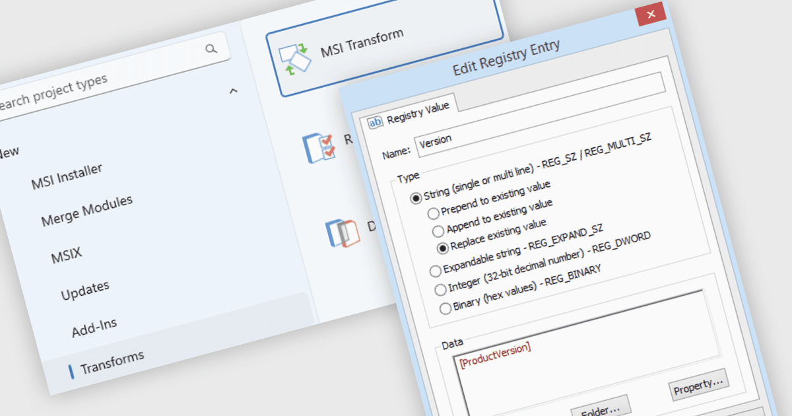This screenshot has height=416, width=792.
Task: Select String REG_SZ type radio button
Action: (x=416, y=197)
